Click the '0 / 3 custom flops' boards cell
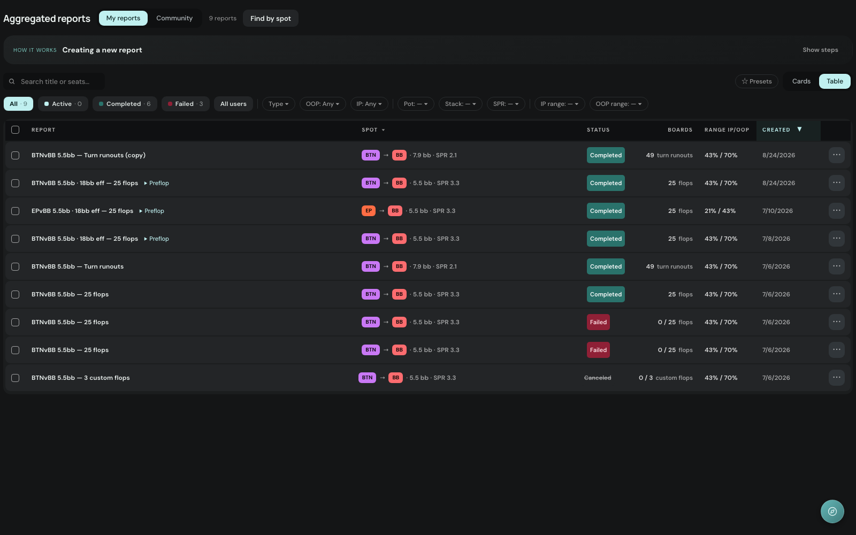This screenshot has height=535, width=856. (x=666, y=378)
